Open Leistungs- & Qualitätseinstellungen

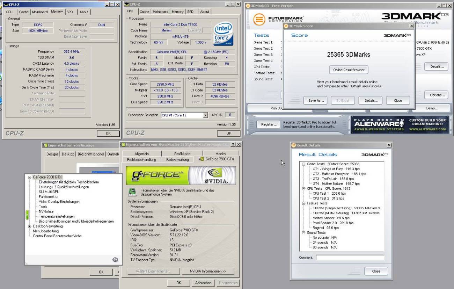coord(64,187)
